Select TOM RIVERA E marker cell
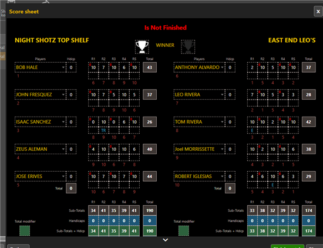Image resolution: width=323 pixels, height=248 pixels. click(252, 131)
